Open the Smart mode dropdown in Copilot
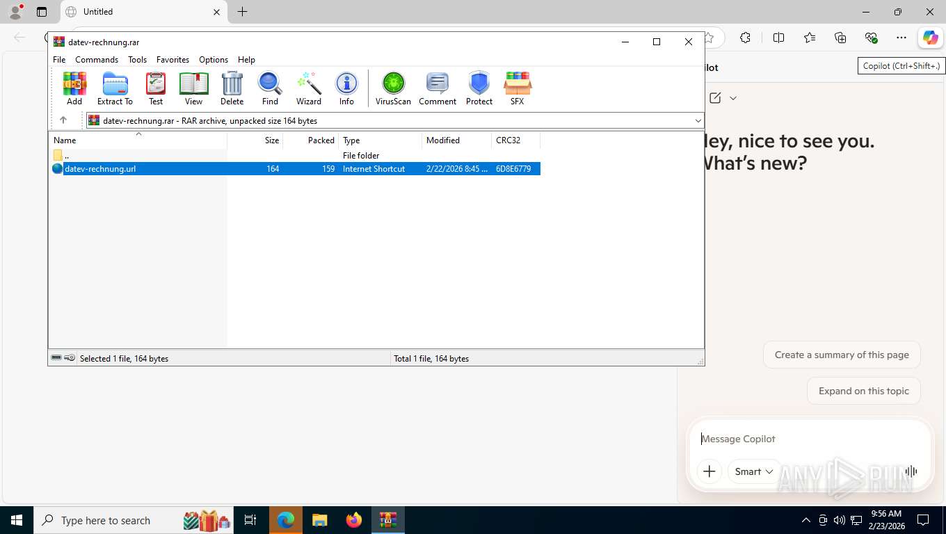The height and width of the screenshot is (534, 946). (x=754, y=471)
